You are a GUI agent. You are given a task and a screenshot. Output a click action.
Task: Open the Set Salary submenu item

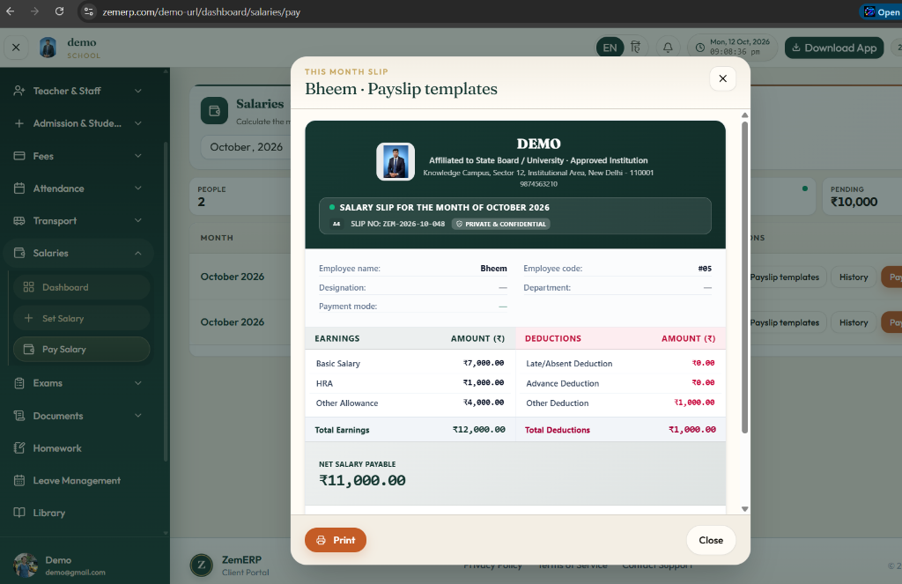81,318
